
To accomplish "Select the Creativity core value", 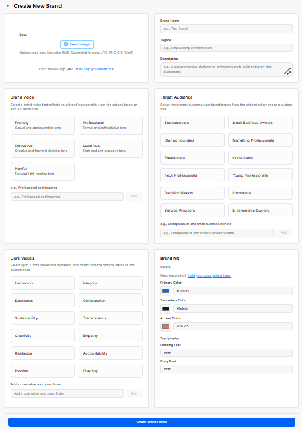I will click(43, 335).
